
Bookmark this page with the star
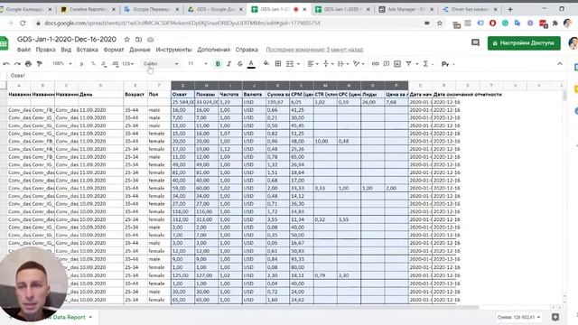tap(440, 23)
